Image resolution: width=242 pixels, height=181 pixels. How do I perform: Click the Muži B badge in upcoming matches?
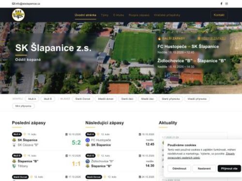pyautogui.click(x=91, y=155)
